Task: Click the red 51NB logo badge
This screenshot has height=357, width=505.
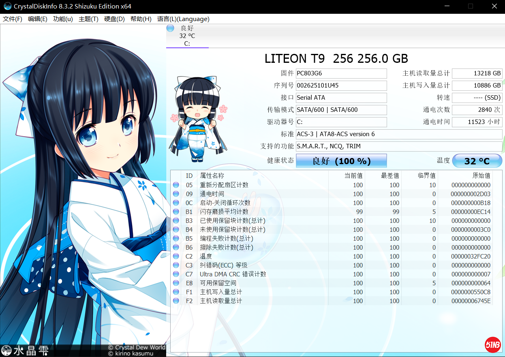Action: tap(492, 344)
